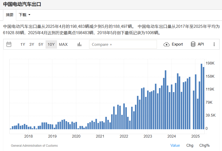Click the tallest bar near 198K
Screen dimensions: 222x151
pyautogui.click(x=201, y=97)
